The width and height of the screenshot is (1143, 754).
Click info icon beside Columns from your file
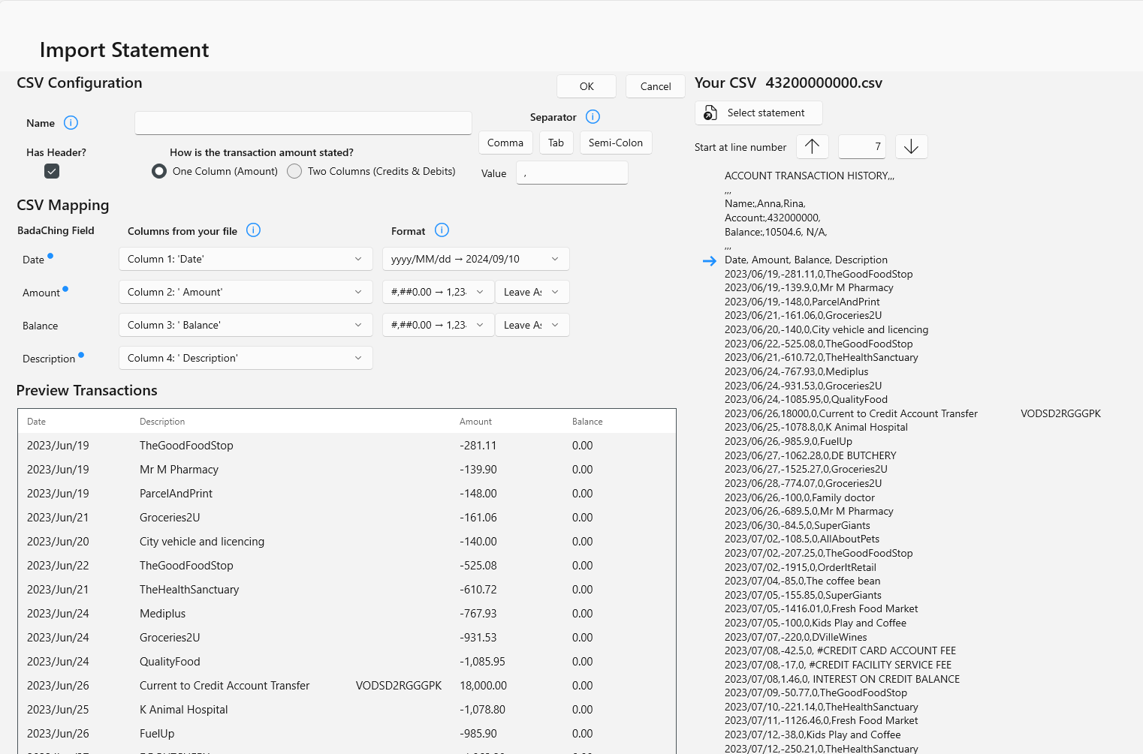tap(253, 230)
